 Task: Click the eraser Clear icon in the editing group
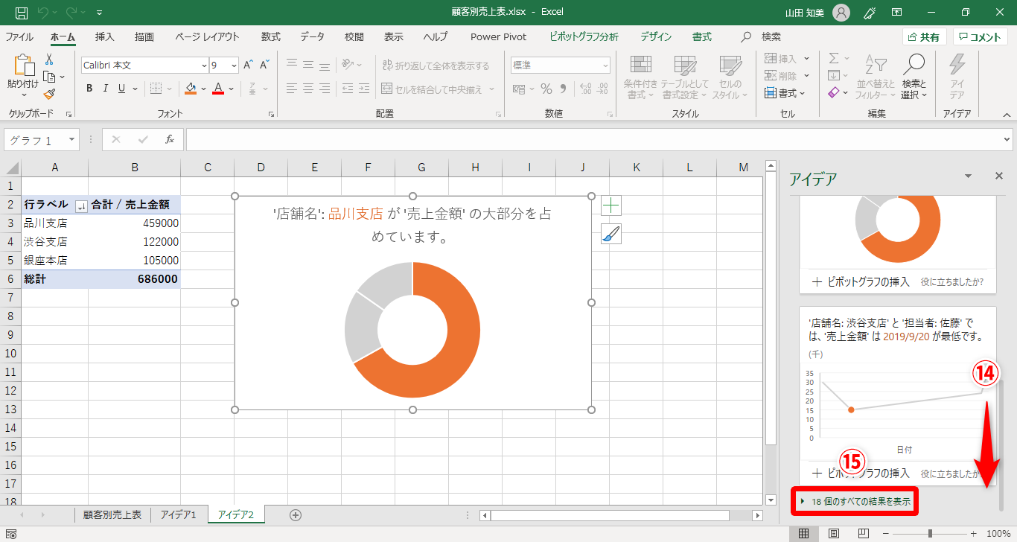[x=834, y=93]
